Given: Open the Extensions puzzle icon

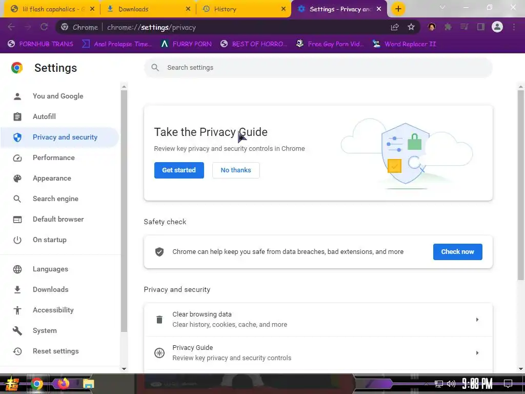Looking at the screenshot, I should tap(448, 27).
